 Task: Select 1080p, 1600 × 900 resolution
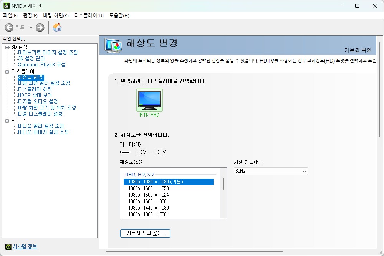pos(169,201)
